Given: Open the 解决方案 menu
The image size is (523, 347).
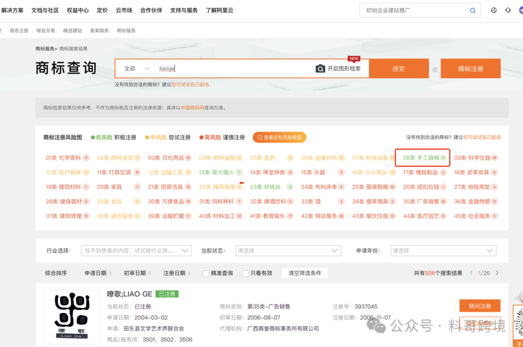Looking at the screenshot, I should [12, 10].
